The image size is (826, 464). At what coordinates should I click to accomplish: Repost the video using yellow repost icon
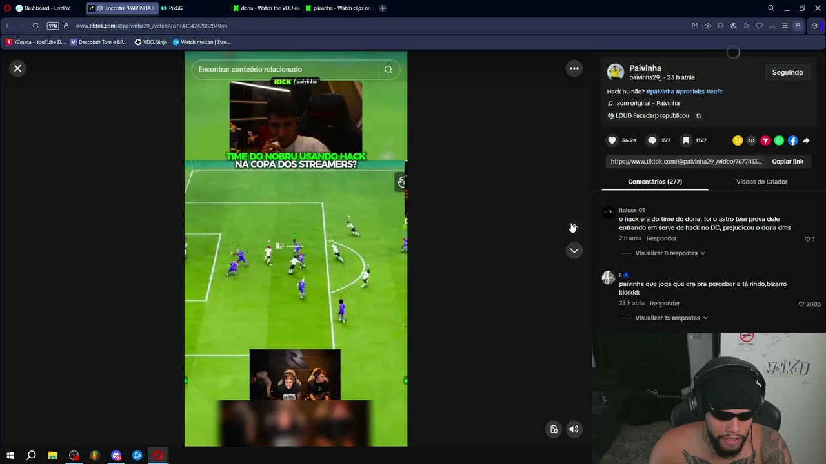point(738,140)
